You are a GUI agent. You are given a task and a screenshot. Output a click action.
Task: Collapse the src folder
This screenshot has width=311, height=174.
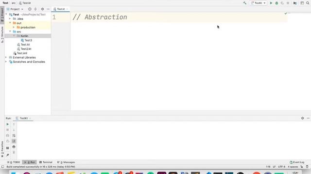pyautogui.click(x=10, y=31)
